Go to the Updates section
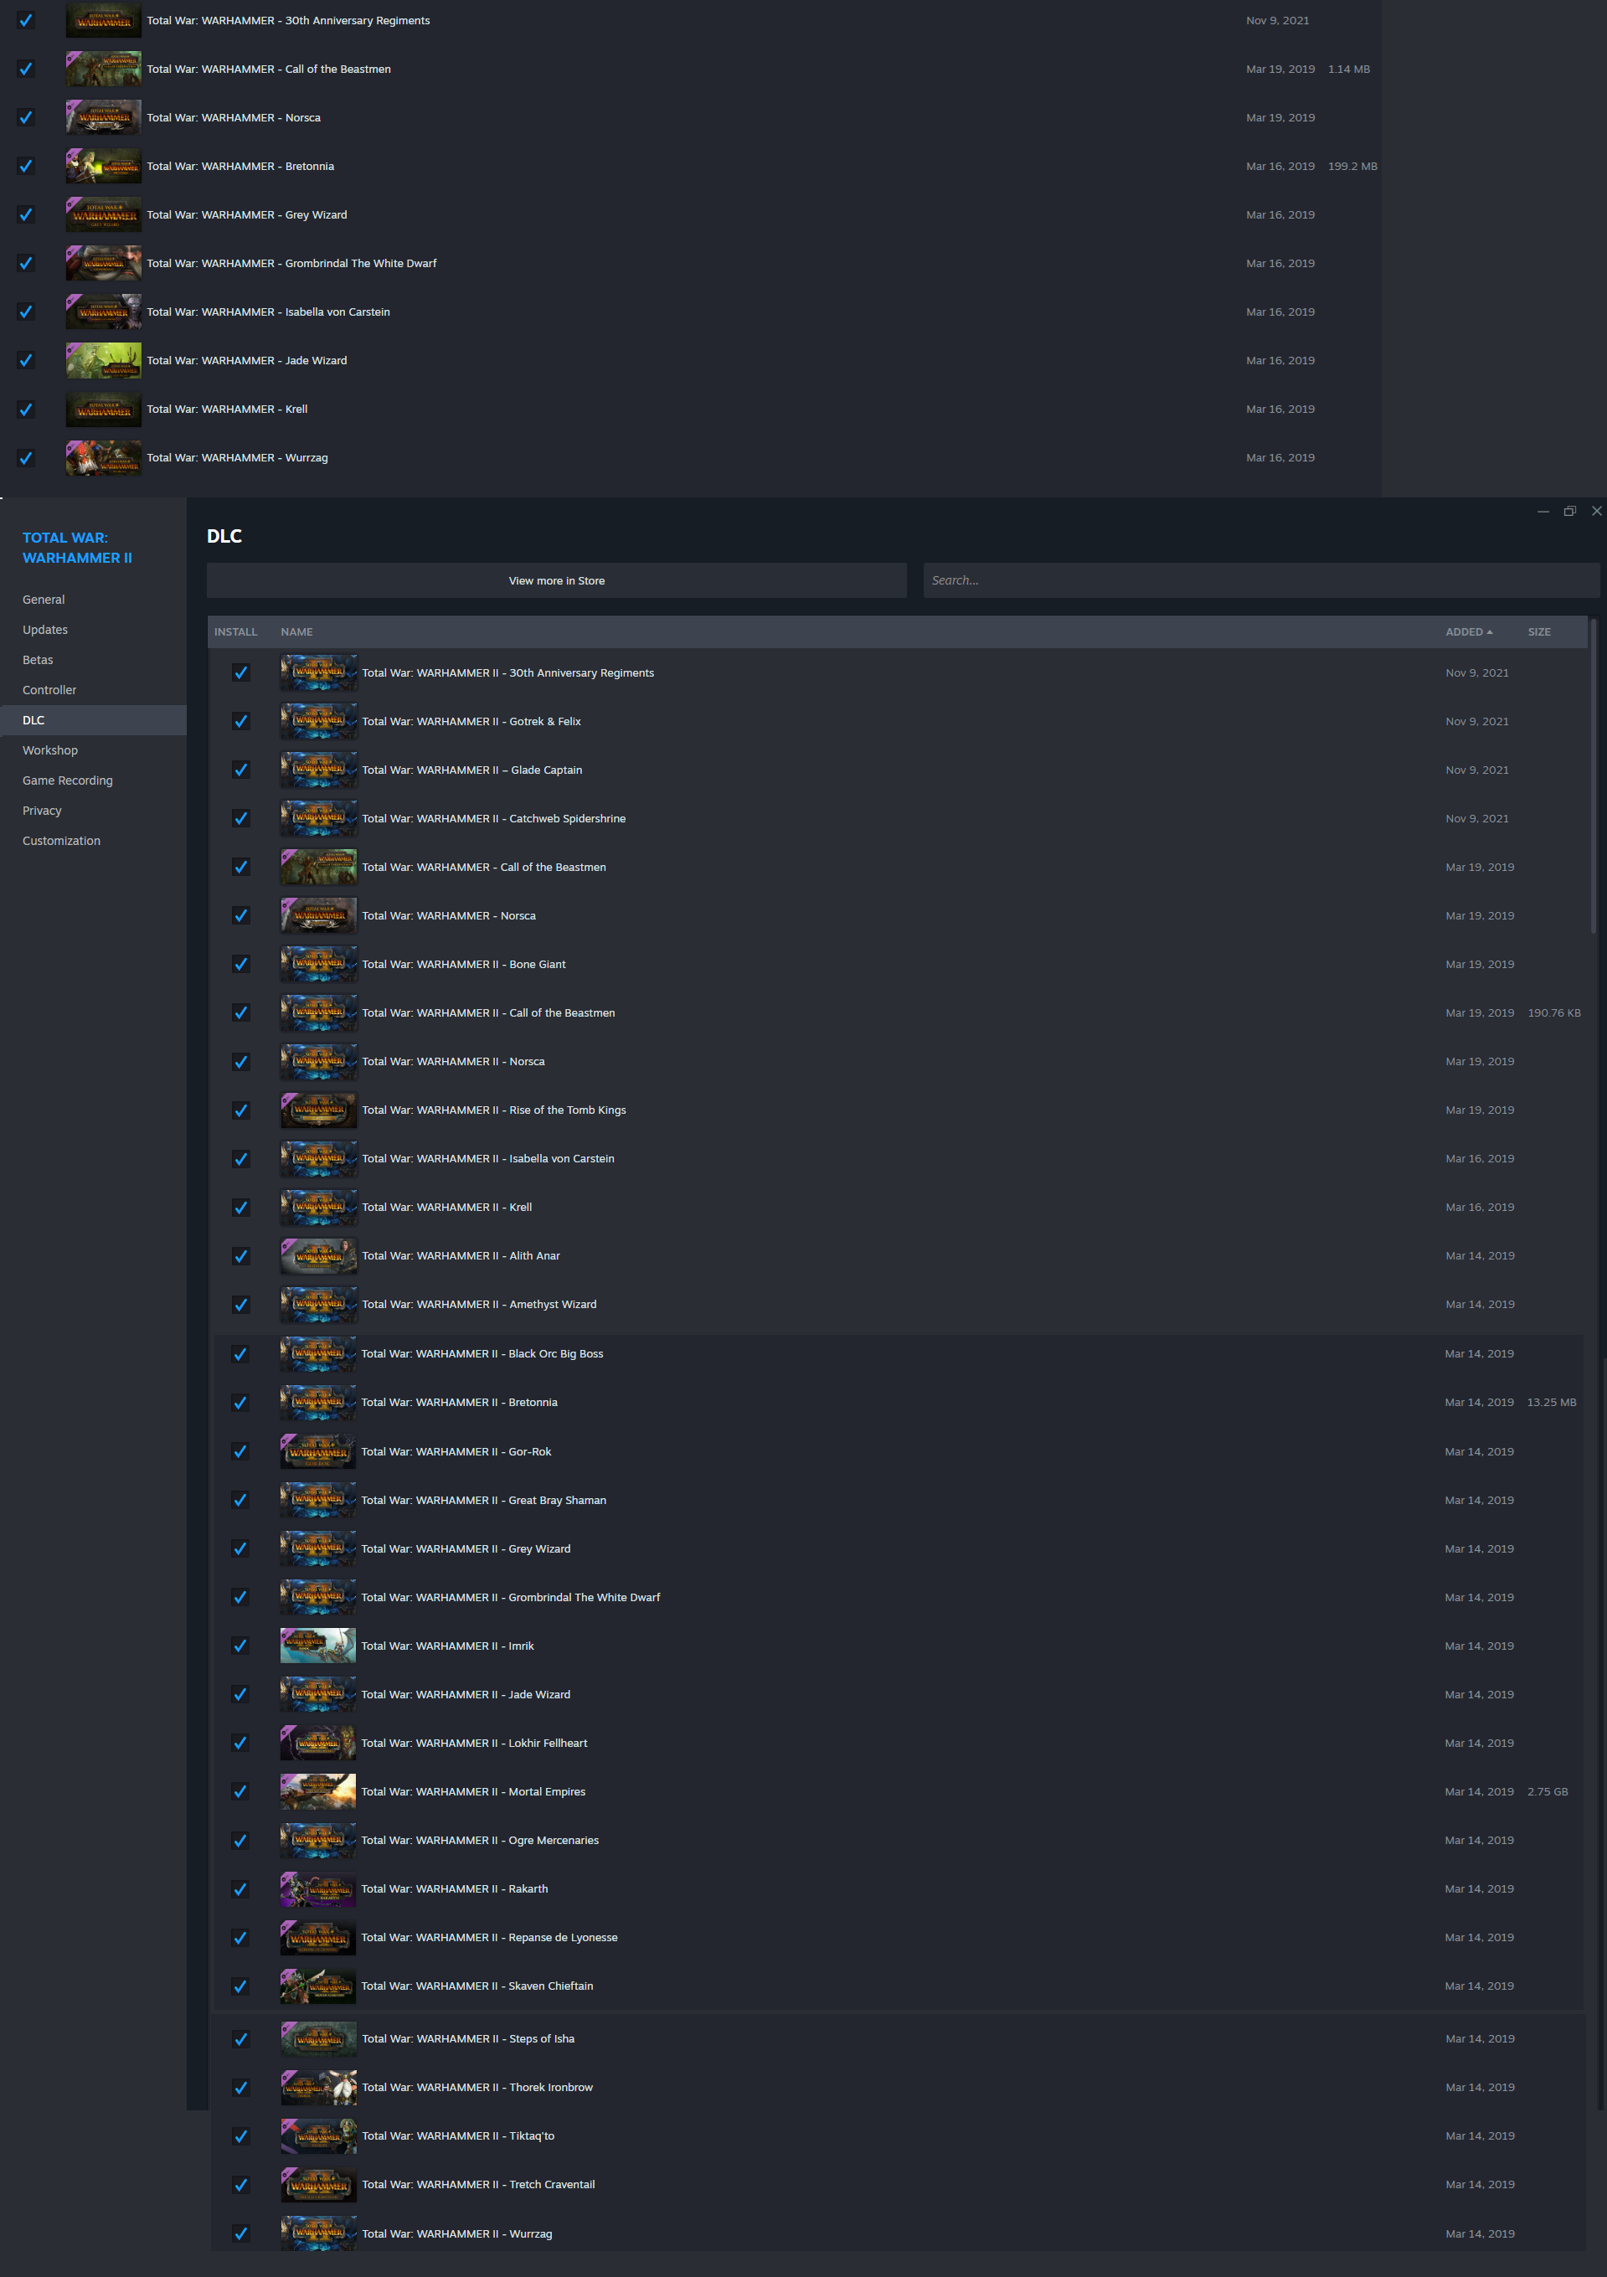 click(93, 630)
